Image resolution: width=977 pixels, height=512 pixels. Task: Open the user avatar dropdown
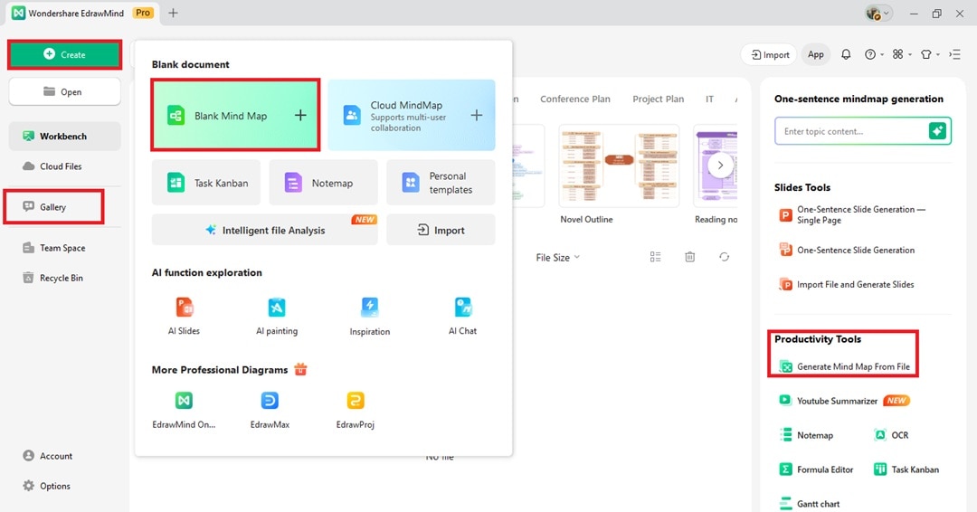(877, 13)
